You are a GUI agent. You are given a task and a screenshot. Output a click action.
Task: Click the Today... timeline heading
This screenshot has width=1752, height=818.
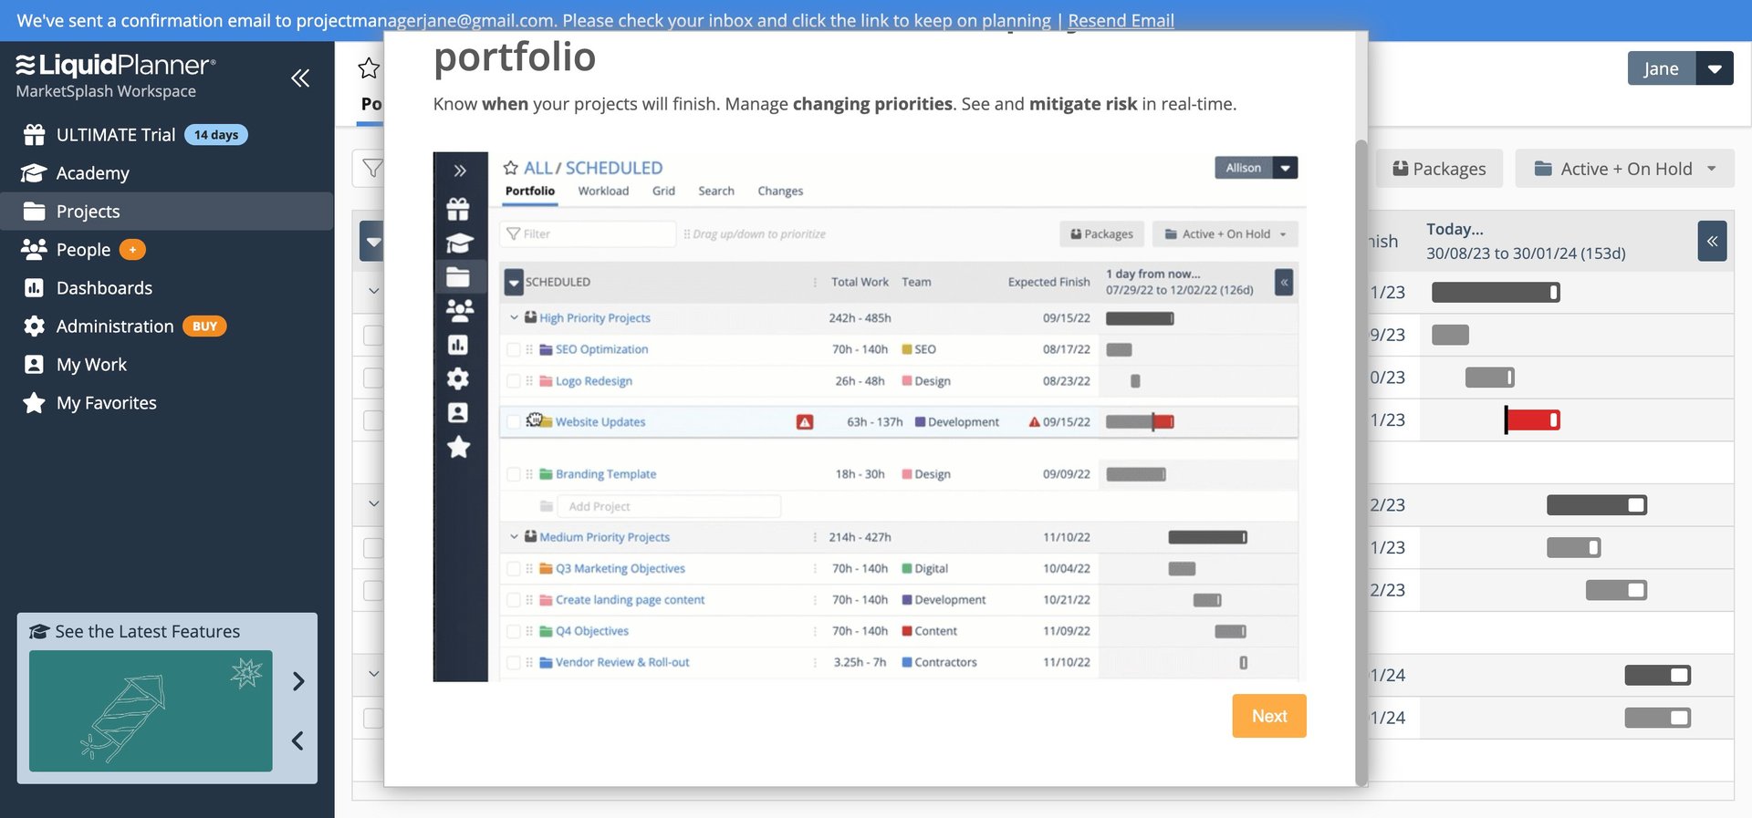[1455, 229]
